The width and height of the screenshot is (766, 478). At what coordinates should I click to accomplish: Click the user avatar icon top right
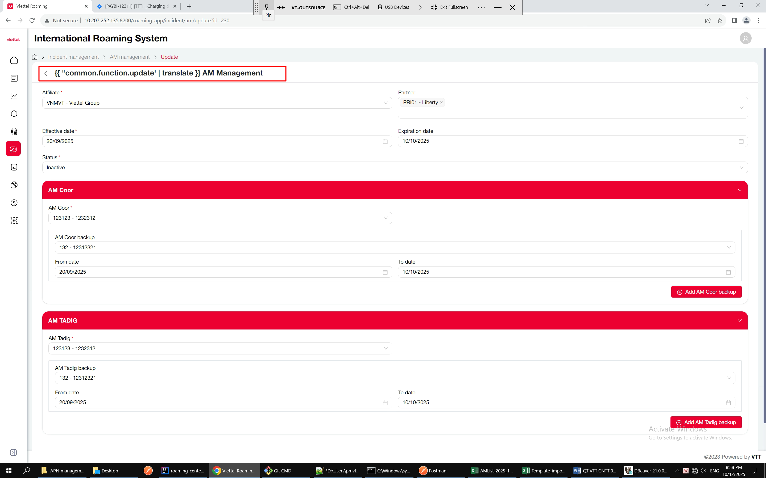[x=746, y=38]
